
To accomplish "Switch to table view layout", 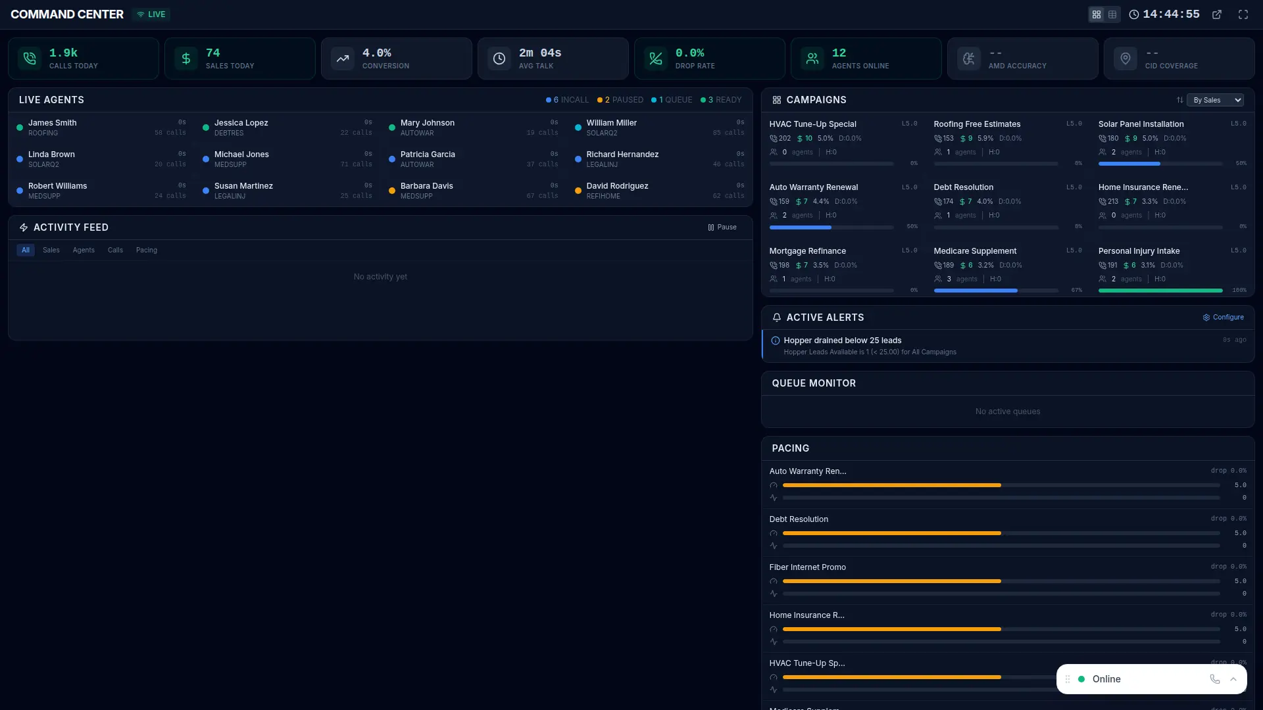I will (x=1112, y=14).
